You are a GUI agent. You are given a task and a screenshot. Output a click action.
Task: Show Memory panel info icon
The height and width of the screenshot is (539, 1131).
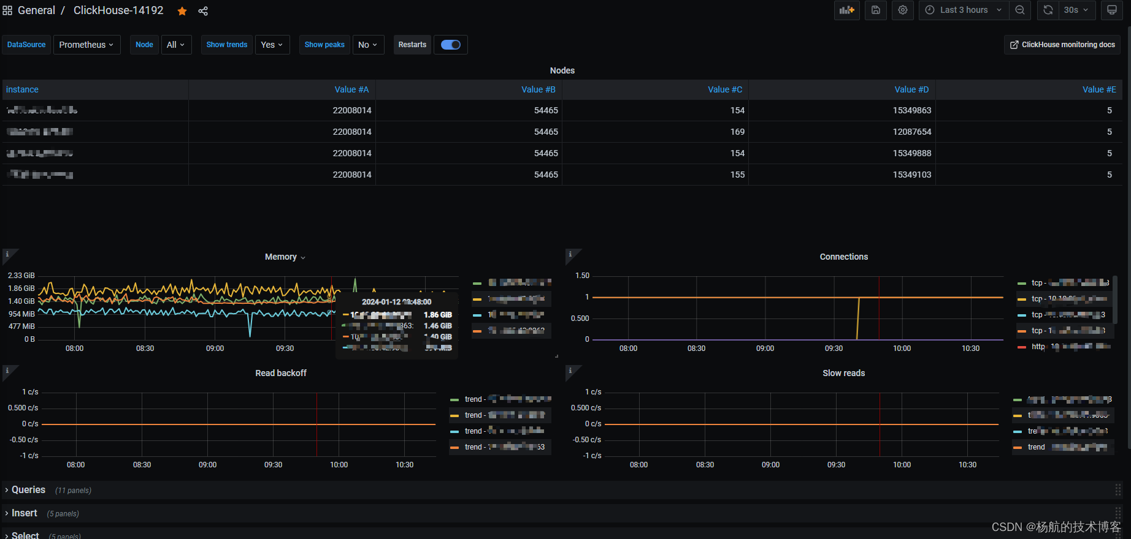click(7, 254)
